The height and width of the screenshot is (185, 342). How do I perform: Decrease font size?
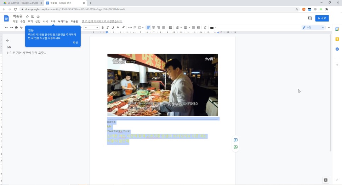86,28
